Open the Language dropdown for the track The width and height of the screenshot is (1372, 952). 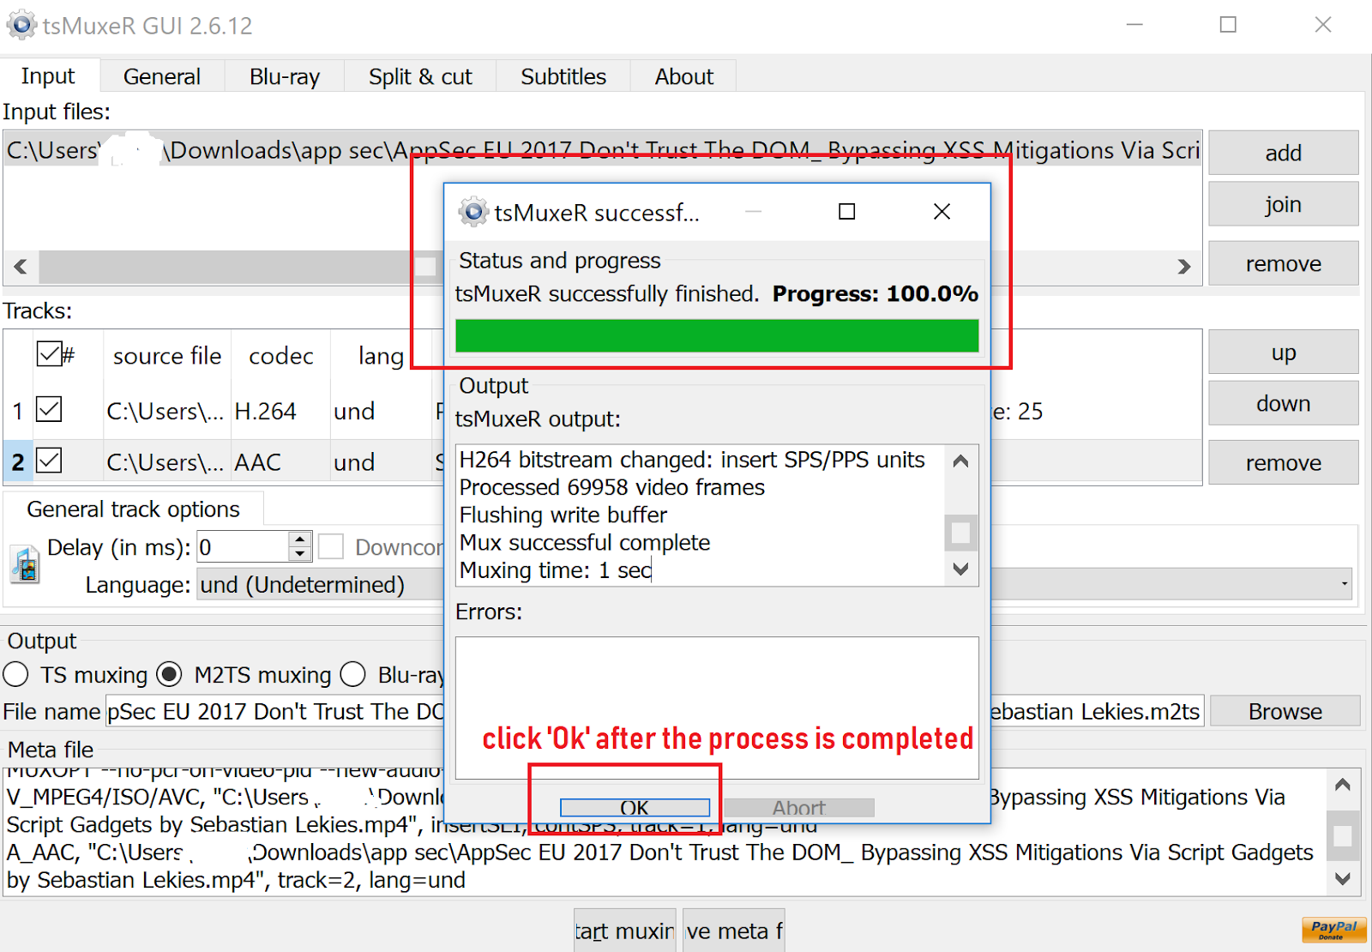coord(774,584)
